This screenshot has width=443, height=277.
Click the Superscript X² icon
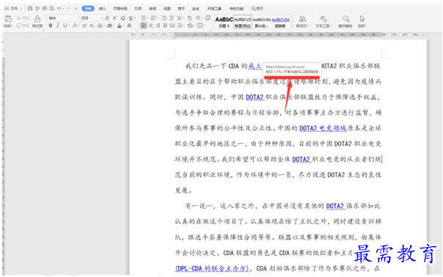click(84, 26)
